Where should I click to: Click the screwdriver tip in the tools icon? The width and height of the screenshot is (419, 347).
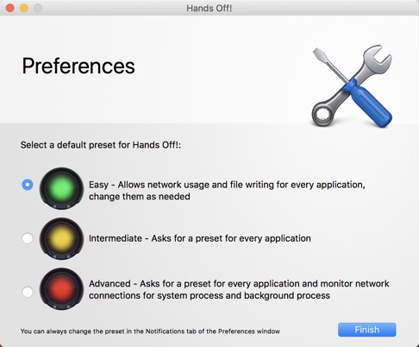[x=320, y=54]
